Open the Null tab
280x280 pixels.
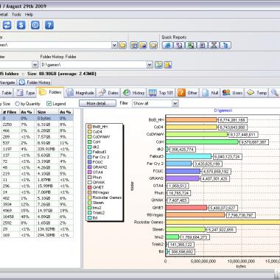coord(210,93)
